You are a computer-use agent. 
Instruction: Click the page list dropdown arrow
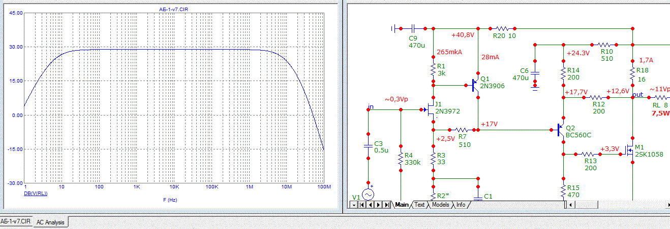pyautogui.click(x=354, y=205)
